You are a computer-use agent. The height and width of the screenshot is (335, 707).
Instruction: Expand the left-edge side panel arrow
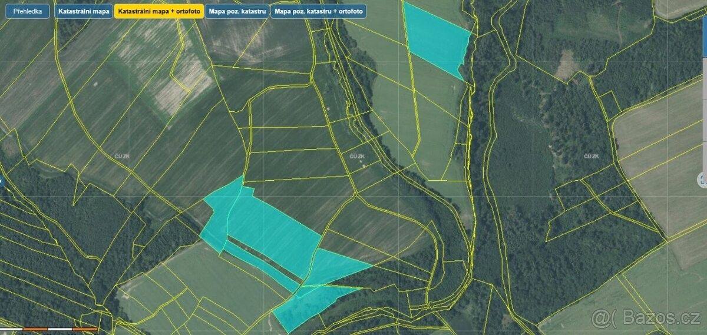click(x=2, y=181)
